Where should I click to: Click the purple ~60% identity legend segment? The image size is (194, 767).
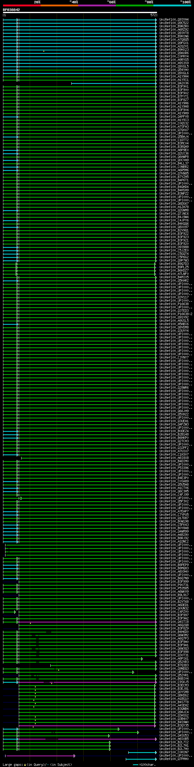click(97, 5)
